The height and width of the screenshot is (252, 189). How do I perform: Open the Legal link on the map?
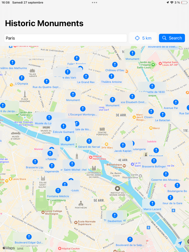coord(20,248)
